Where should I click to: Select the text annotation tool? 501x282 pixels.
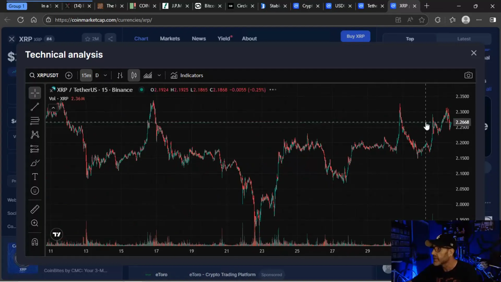35,177
